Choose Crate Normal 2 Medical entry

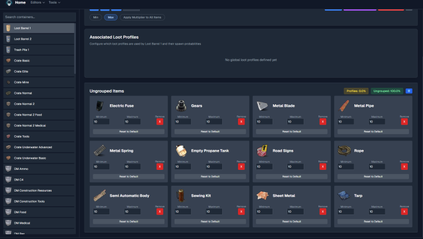click(39, 125)
